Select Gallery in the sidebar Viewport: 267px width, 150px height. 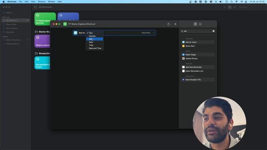tap(9, 13)
